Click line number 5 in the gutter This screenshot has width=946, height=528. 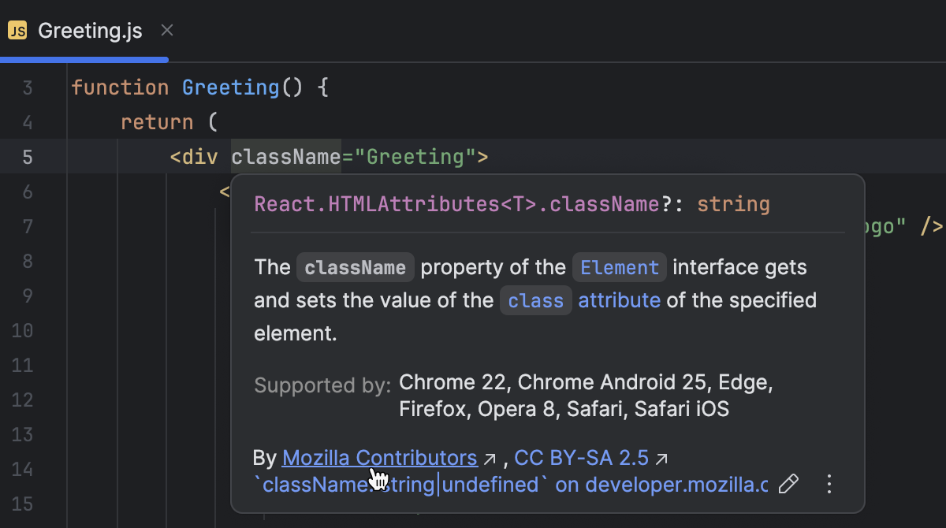(x=28, y=157)
